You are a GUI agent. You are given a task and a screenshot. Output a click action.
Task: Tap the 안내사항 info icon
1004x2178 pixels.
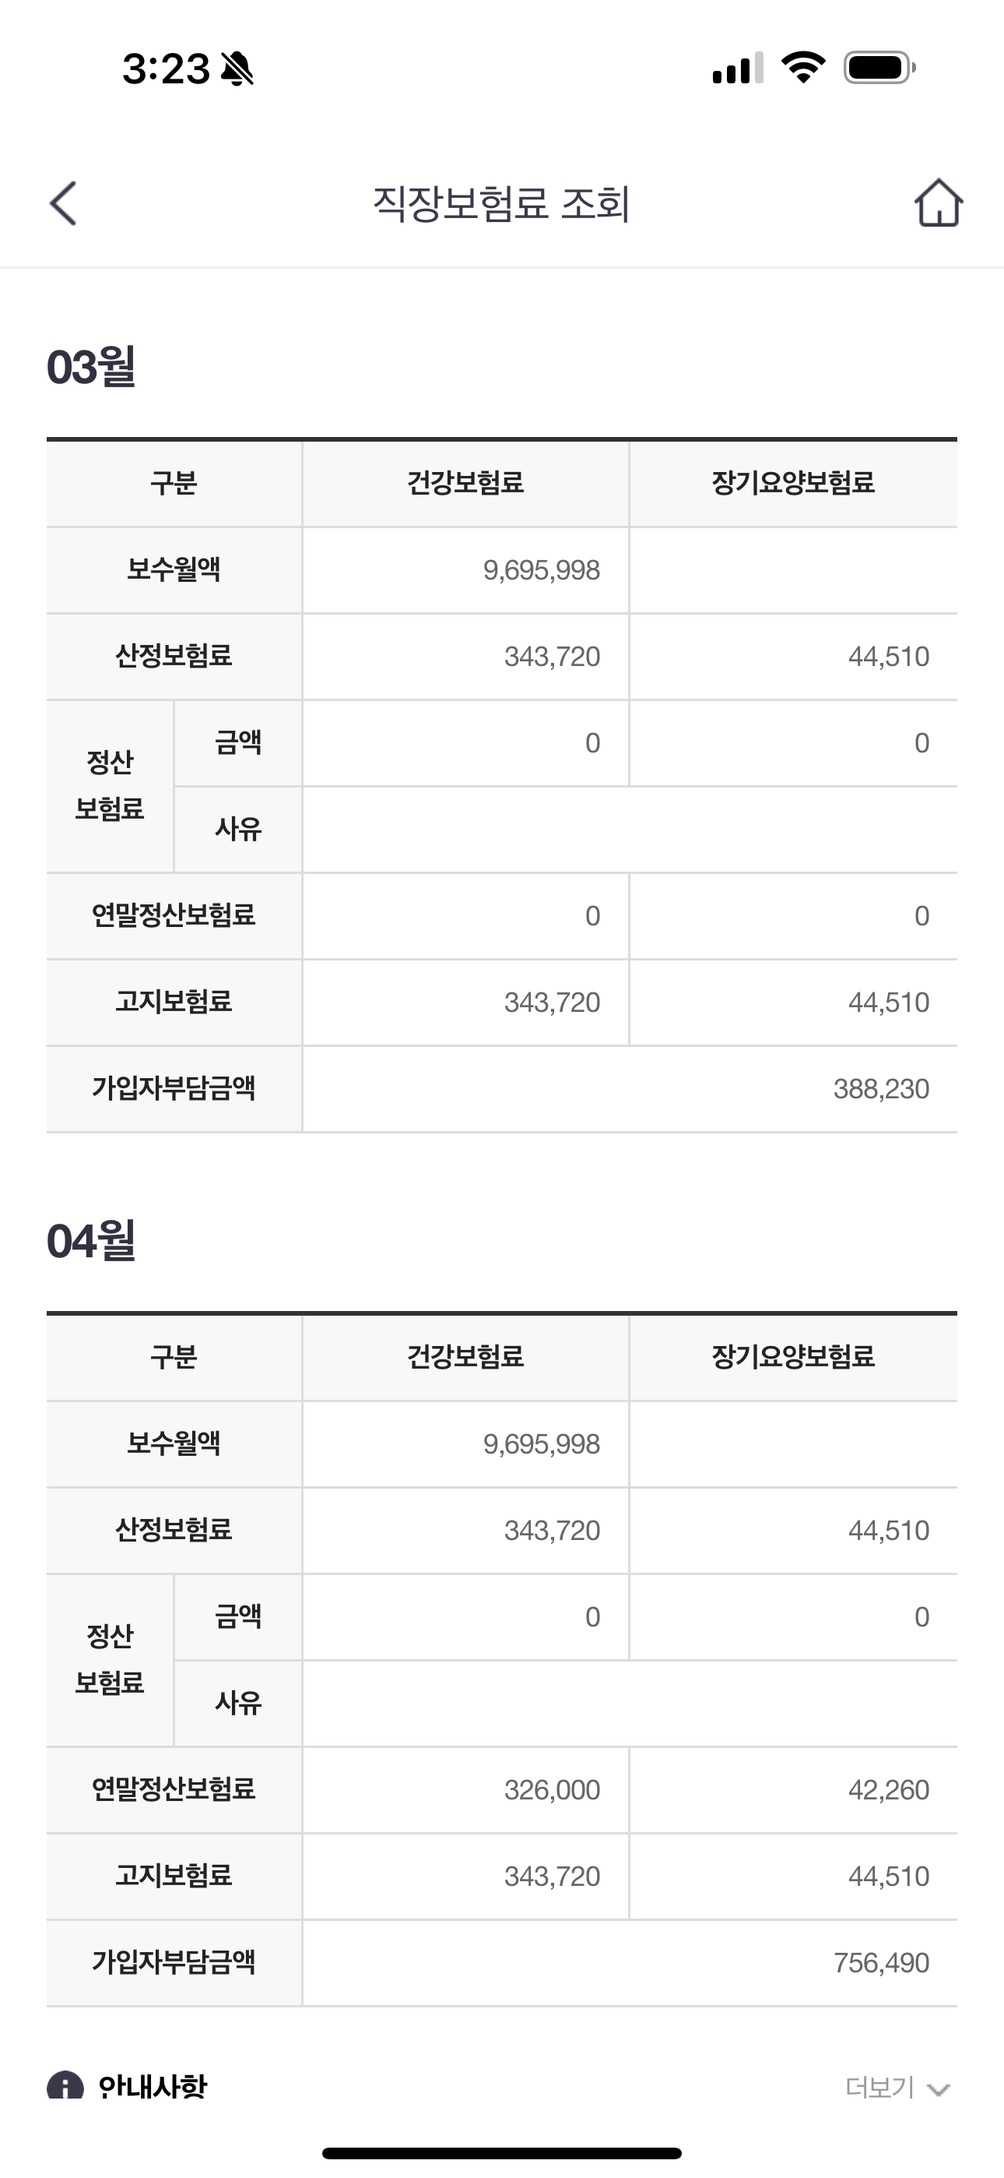coord(65,2085)
